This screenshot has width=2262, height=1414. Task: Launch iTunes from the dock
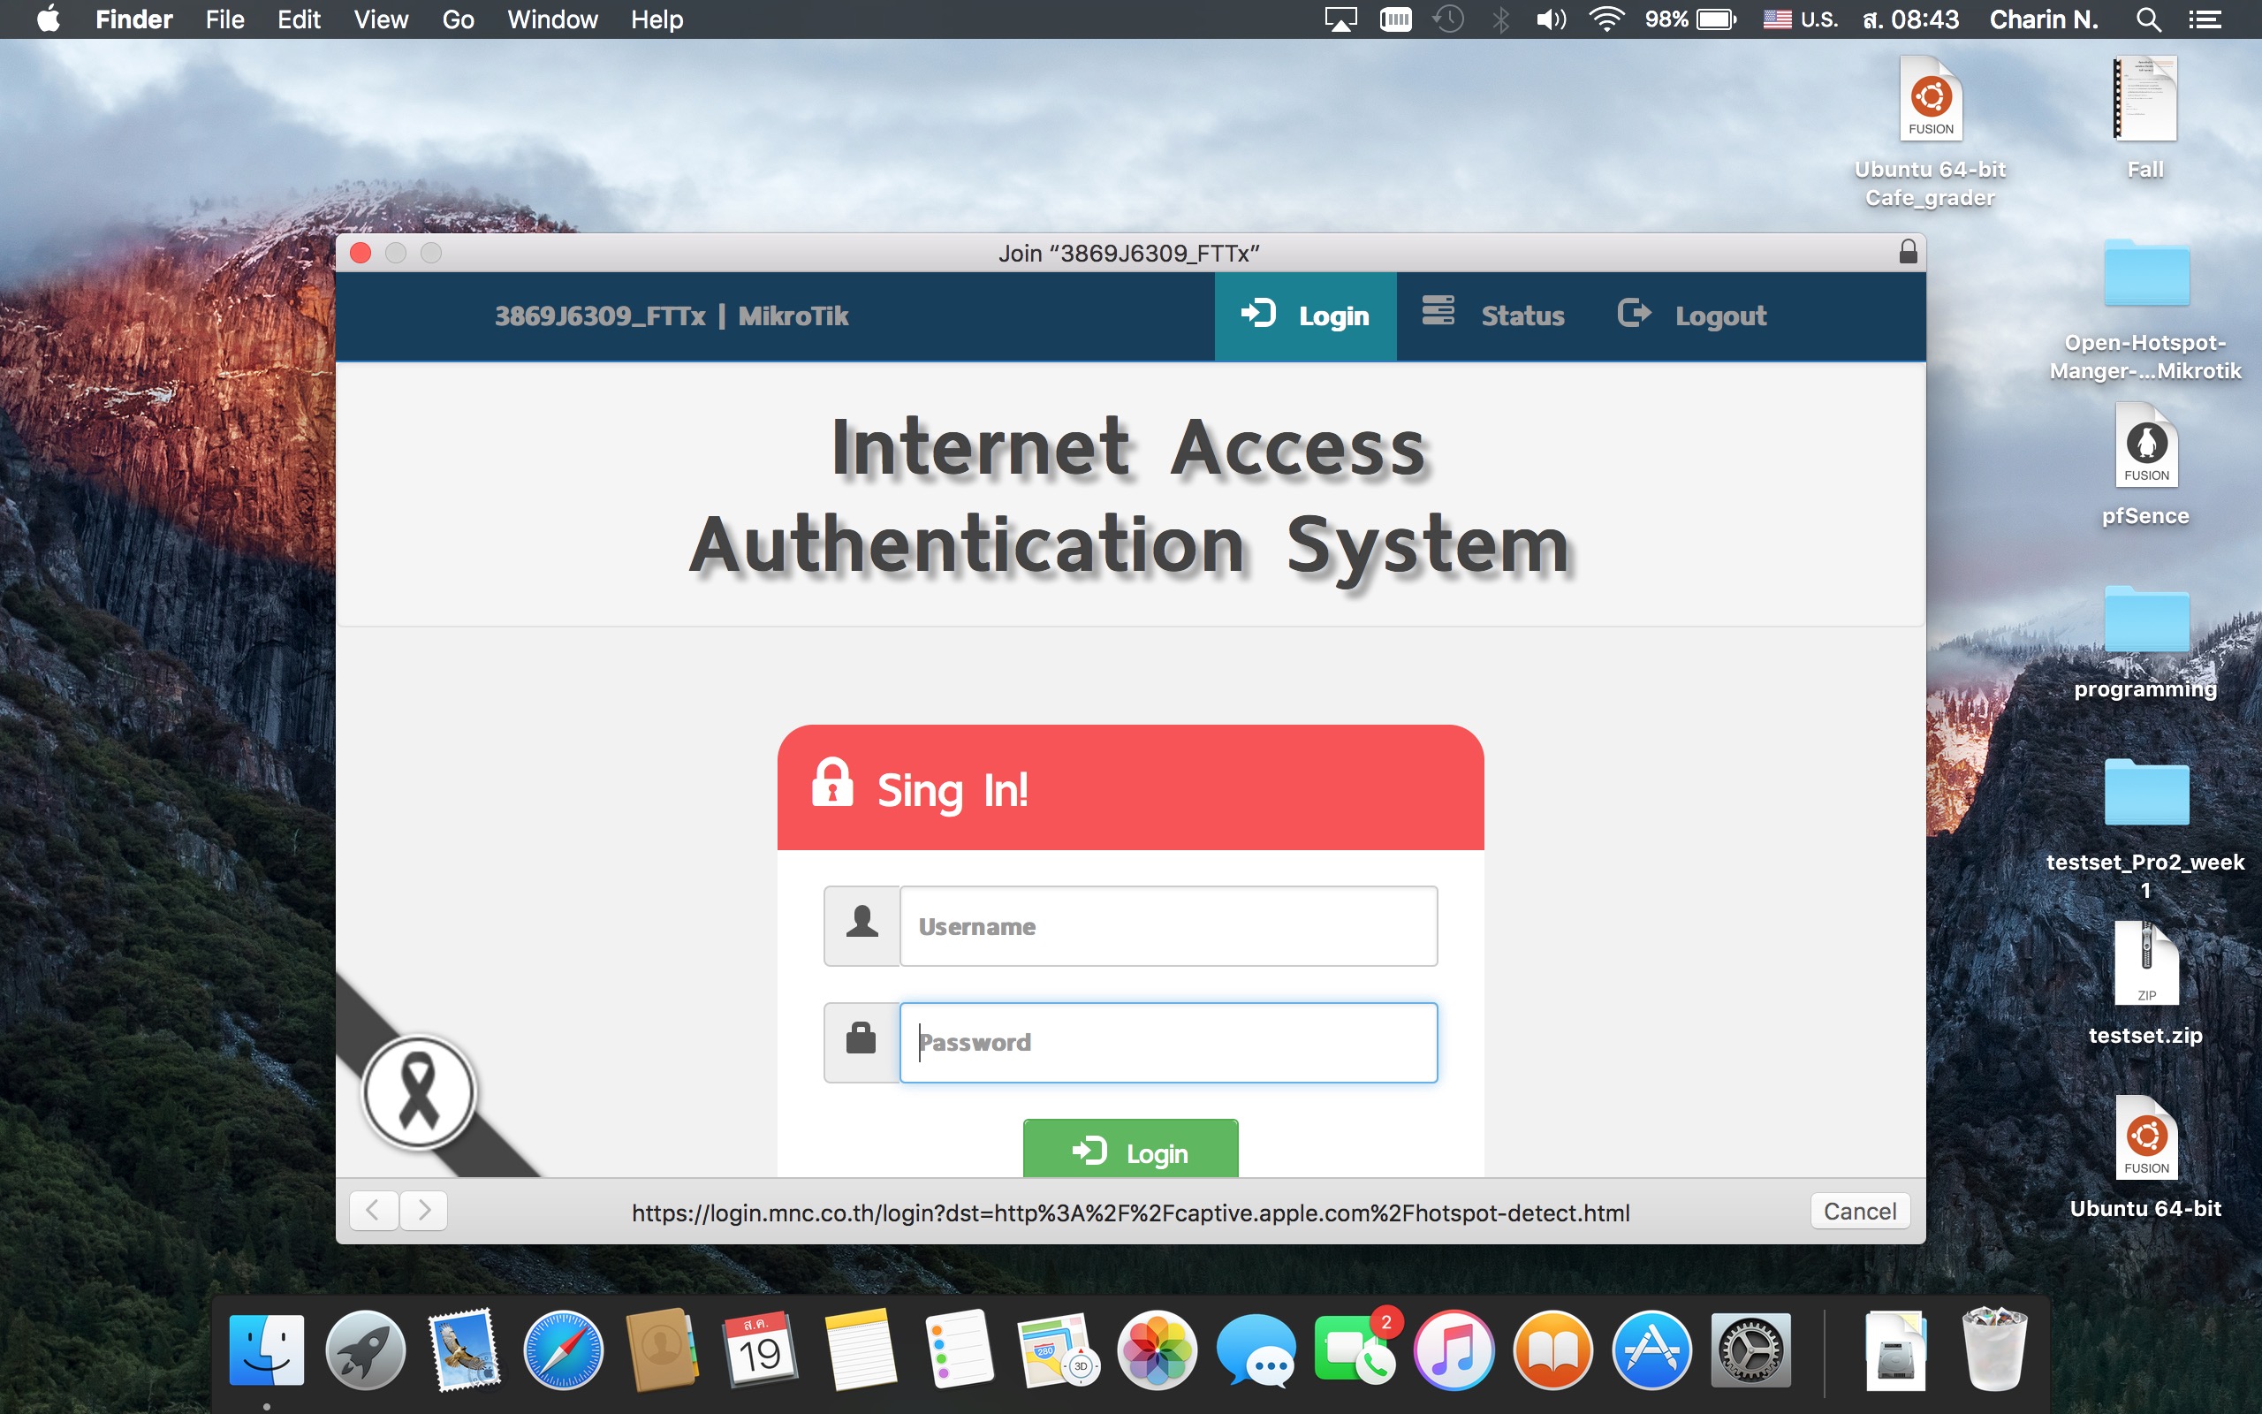(1454, 1350)
